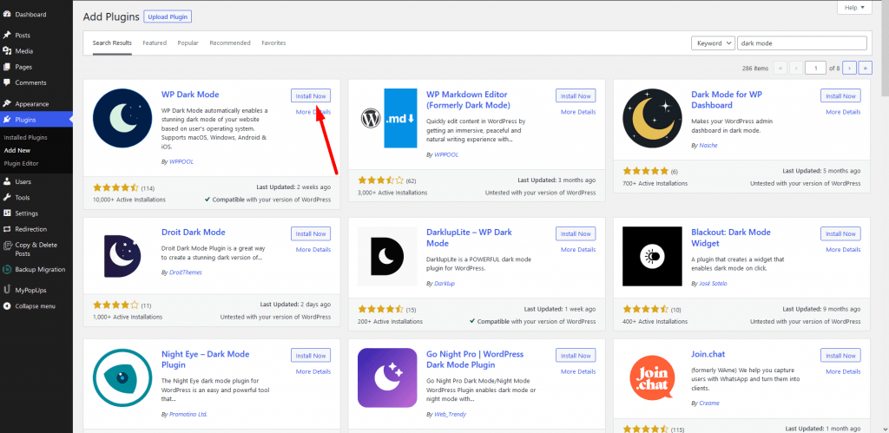The width and height of the screenshot is (889, 433).
Task: Install Now for Droit Dark Mode
Action: 311,233
